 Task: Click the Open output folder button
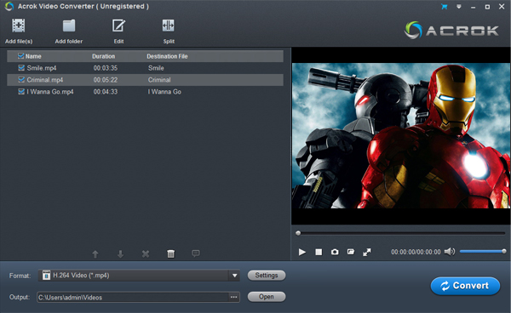(267, 297)
